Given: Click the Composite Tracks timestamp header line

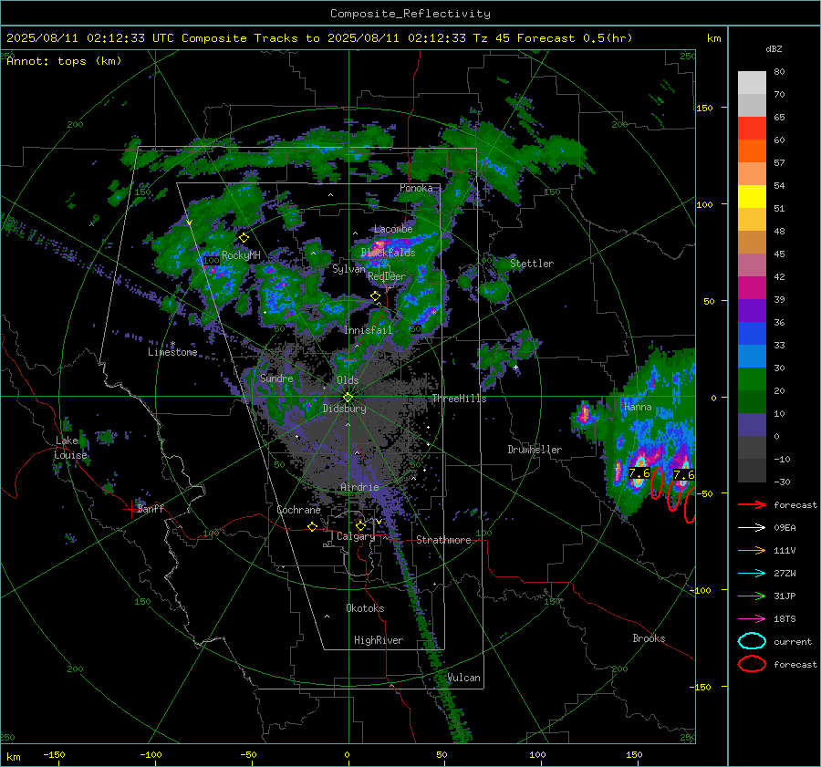Looking at the screenshot, I should point(319,38).
